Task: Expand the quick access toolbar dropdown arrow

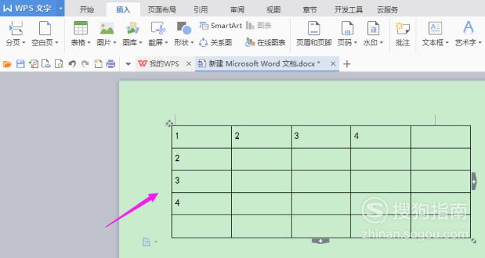Action: click(128, 64)
